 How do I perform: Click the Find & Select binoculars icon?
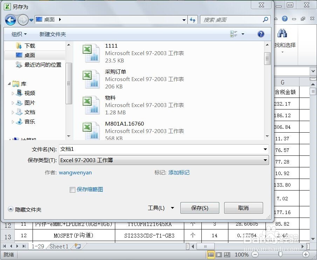(282, 33)
